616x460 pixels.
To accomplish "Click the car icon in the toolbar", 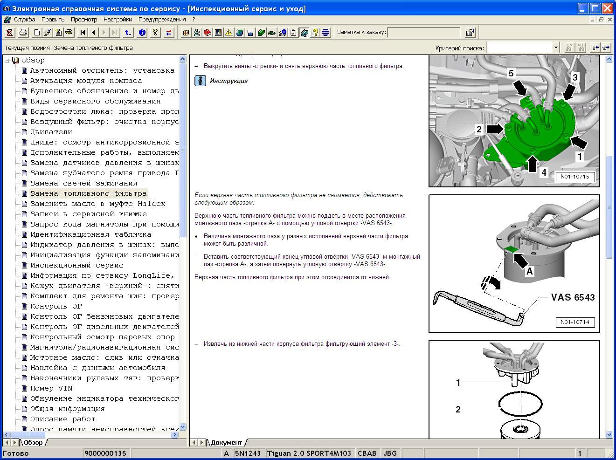I will click(x=69, y=33).
